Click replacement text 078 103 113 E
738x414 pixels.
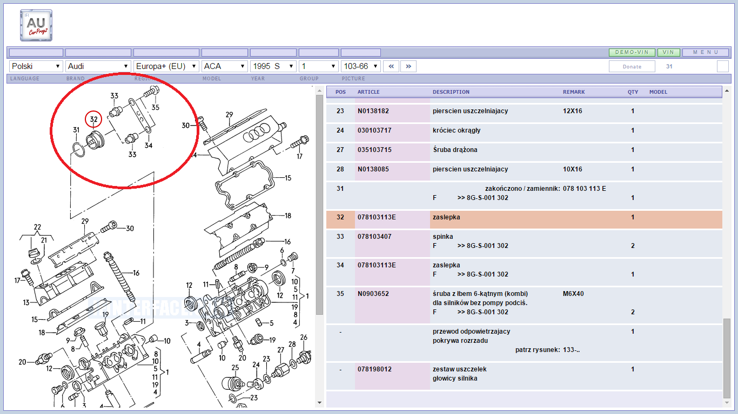pos(584,189)
